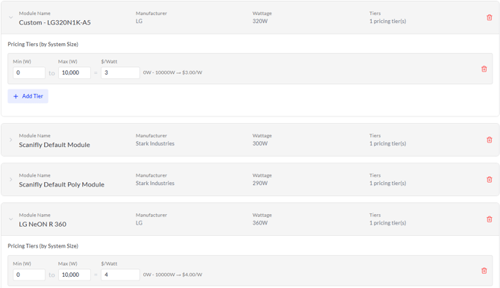Click Stark Industries in Scanifly Default Module row
This screenshot has height=288, width=500.
[155, 143]
